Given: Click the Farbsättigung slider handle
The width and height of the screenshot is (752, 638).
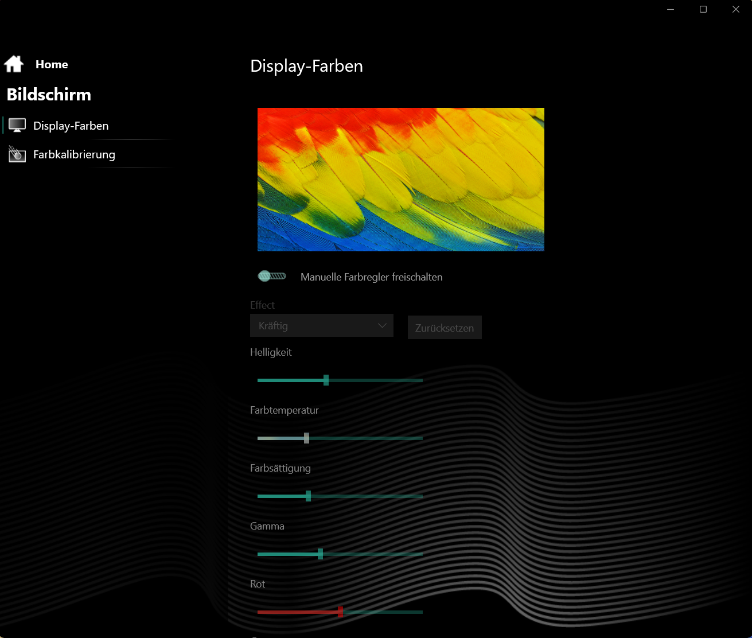Looking at the screenshot, I should click(x=308, y=496).
